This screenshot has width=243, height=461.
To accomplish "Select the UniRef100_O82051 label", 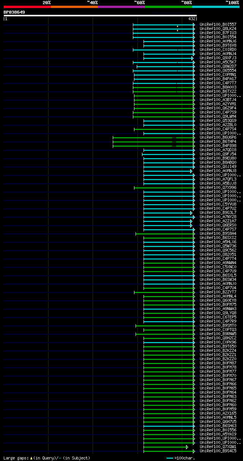I will [x=218, y=254].
